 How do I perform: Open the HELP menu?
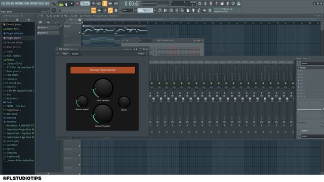[47, 4]
